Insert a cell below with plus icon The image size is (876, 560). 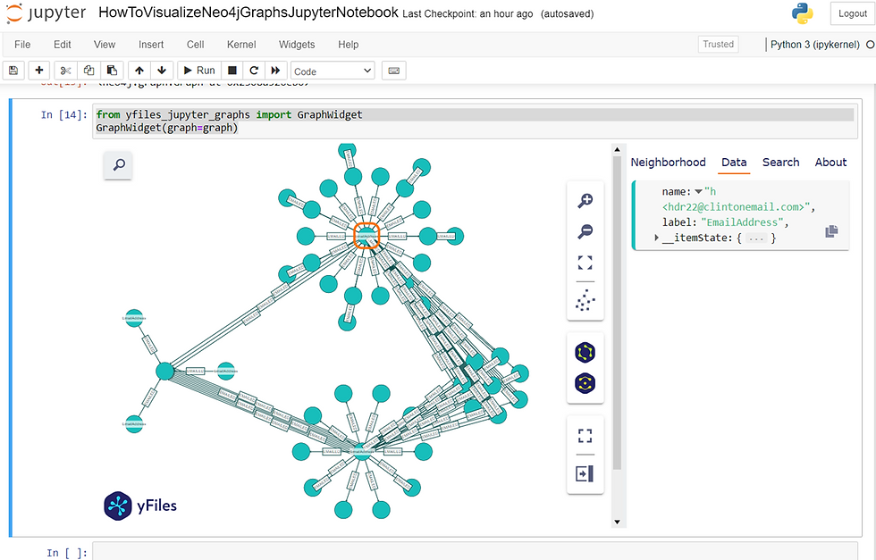click(39, 71)
